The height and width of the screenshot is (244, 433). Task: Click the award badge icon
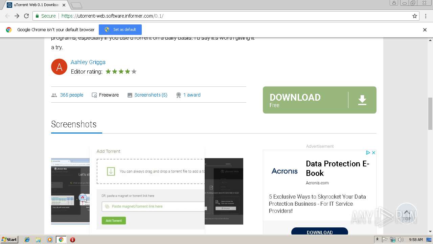[x=179, y=95]
